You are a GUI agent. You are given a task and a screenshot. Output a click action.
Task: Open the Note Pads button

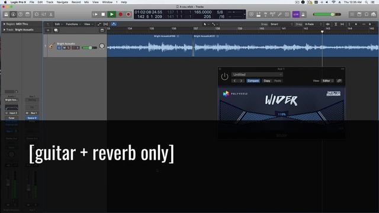point(359,14)
